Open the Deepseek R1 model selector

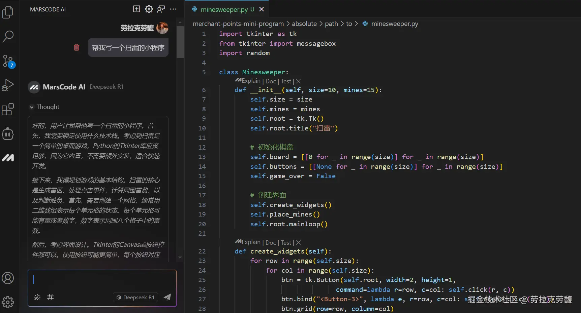point(135,297)
